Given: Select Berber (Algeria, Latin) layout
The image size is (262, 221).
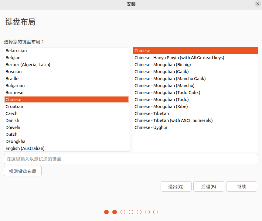Looking at the screenshot, I should coord(66,65).
